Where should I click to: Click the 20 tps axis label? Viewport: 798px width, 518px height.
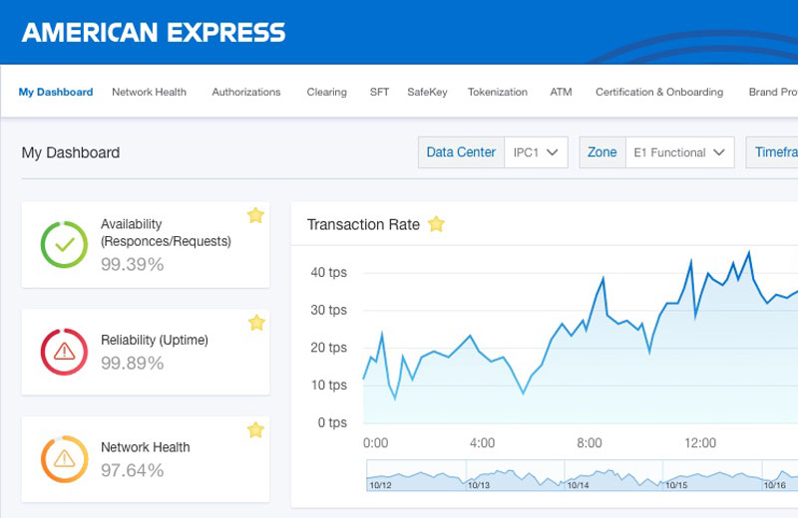(x=329, y=348)
